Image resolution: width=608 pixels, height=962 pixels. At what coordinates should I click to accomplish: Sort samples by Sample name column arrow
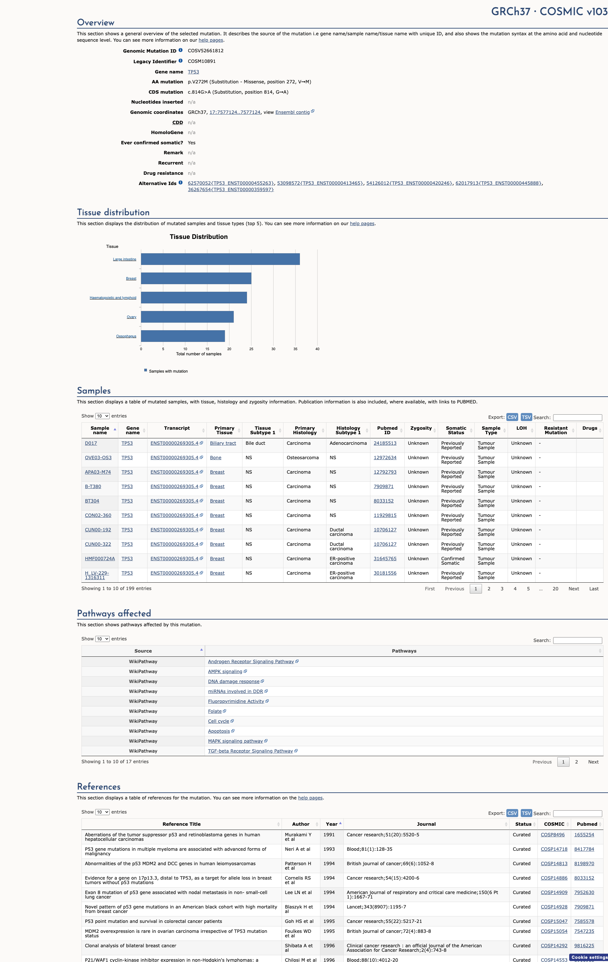(x=115, y=430)
